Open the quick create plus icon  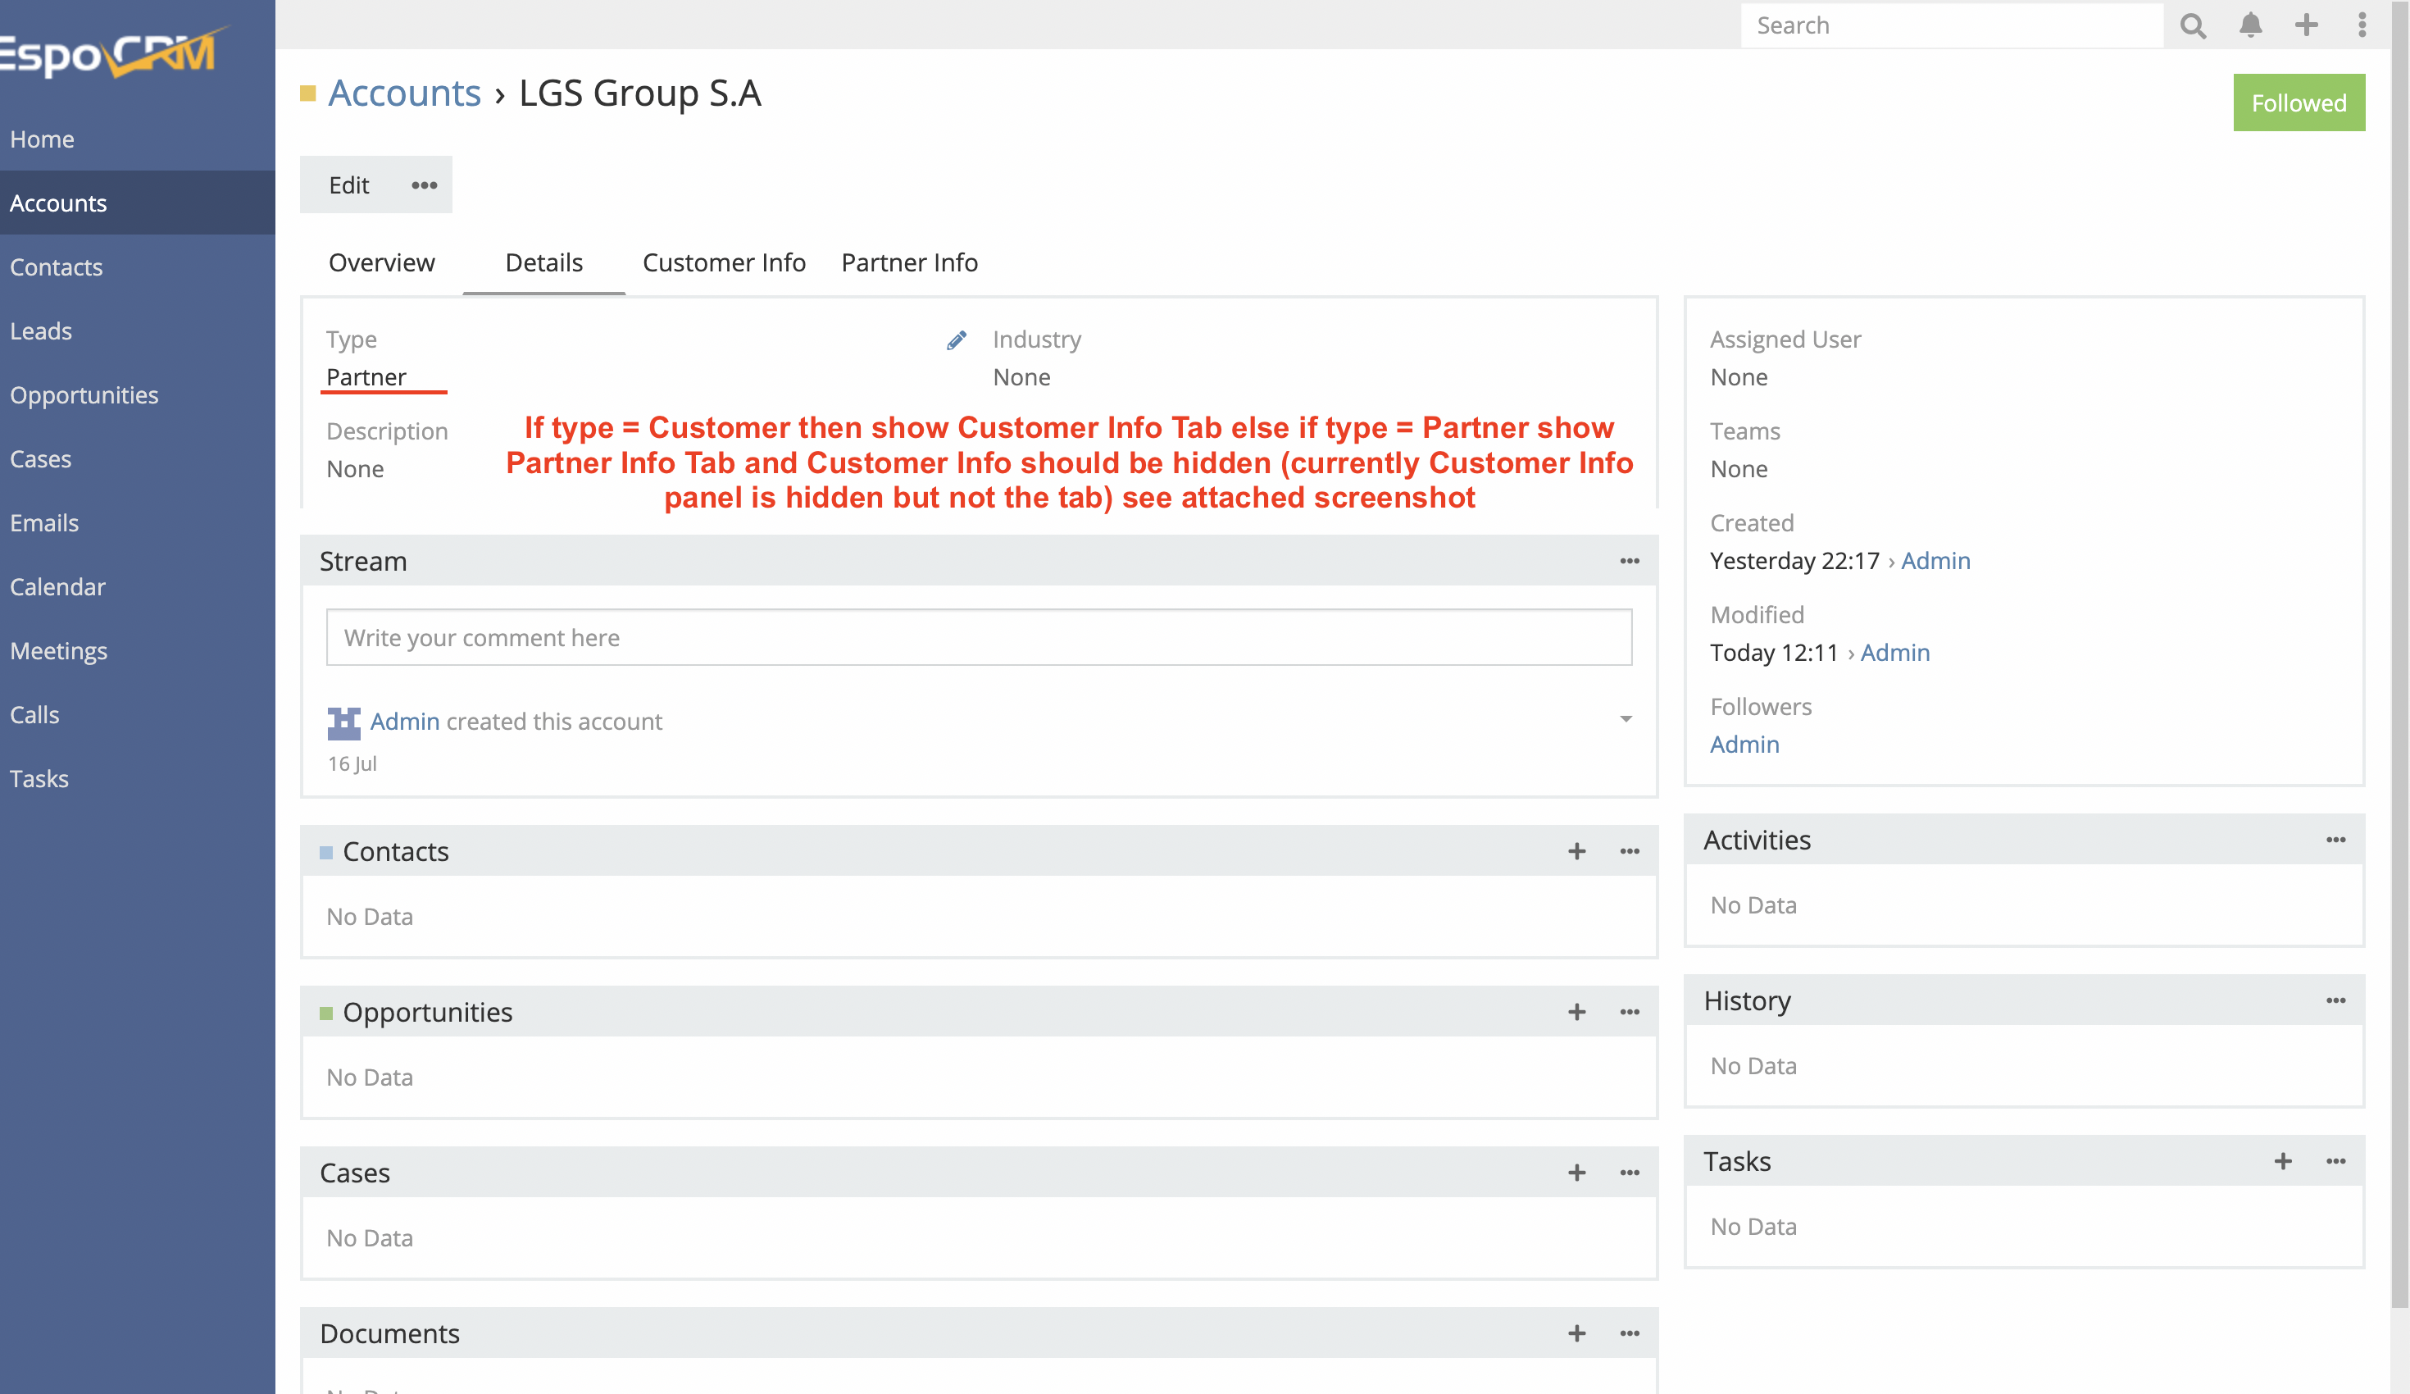click(2307, 25)
